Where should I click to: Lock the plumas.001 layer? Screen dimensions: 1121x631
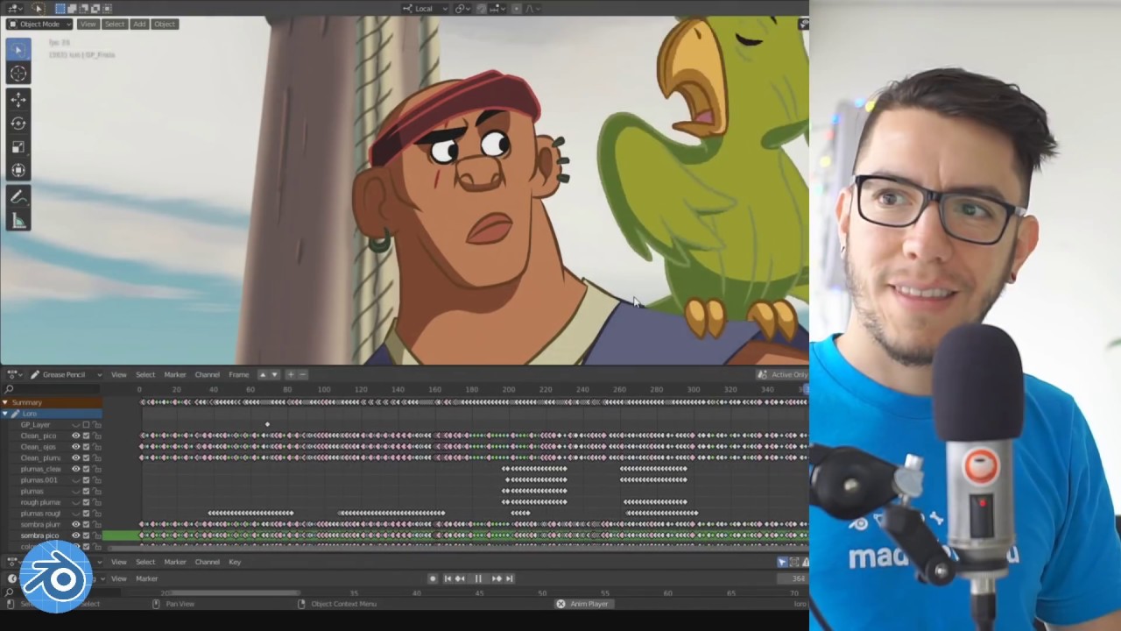pos(96,480)
